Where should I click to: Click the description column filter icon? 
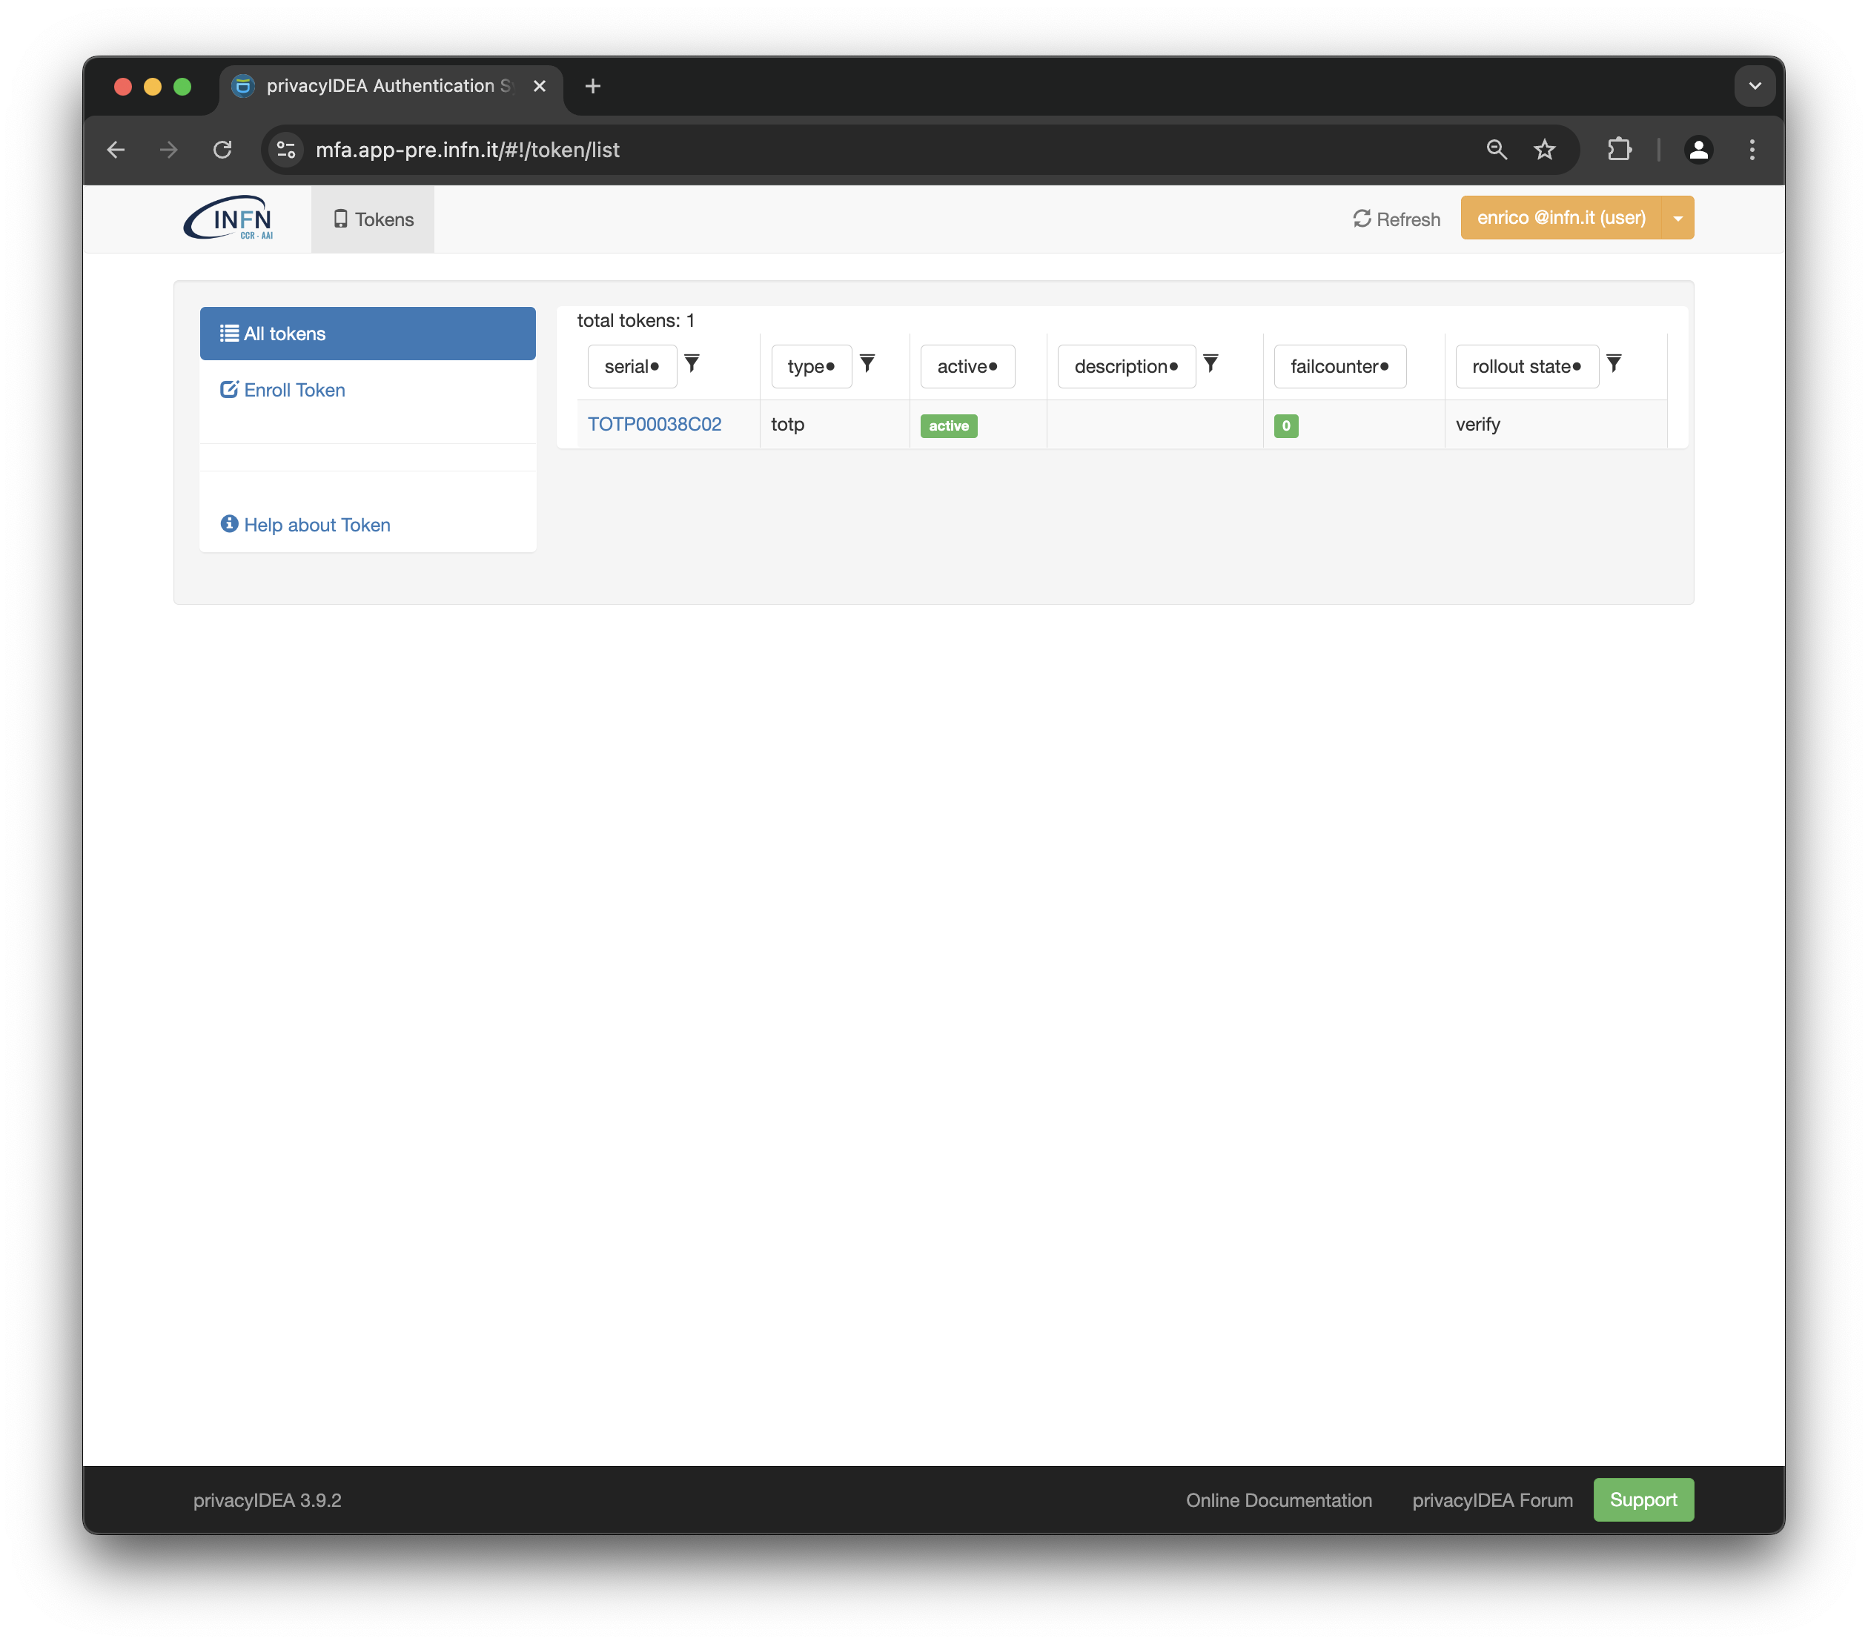coord(1212,365)
